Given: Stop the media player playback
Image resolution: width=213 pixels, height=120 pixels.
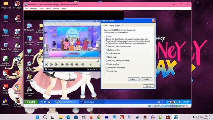Looking at the screenshot, I should coord(56,65).
